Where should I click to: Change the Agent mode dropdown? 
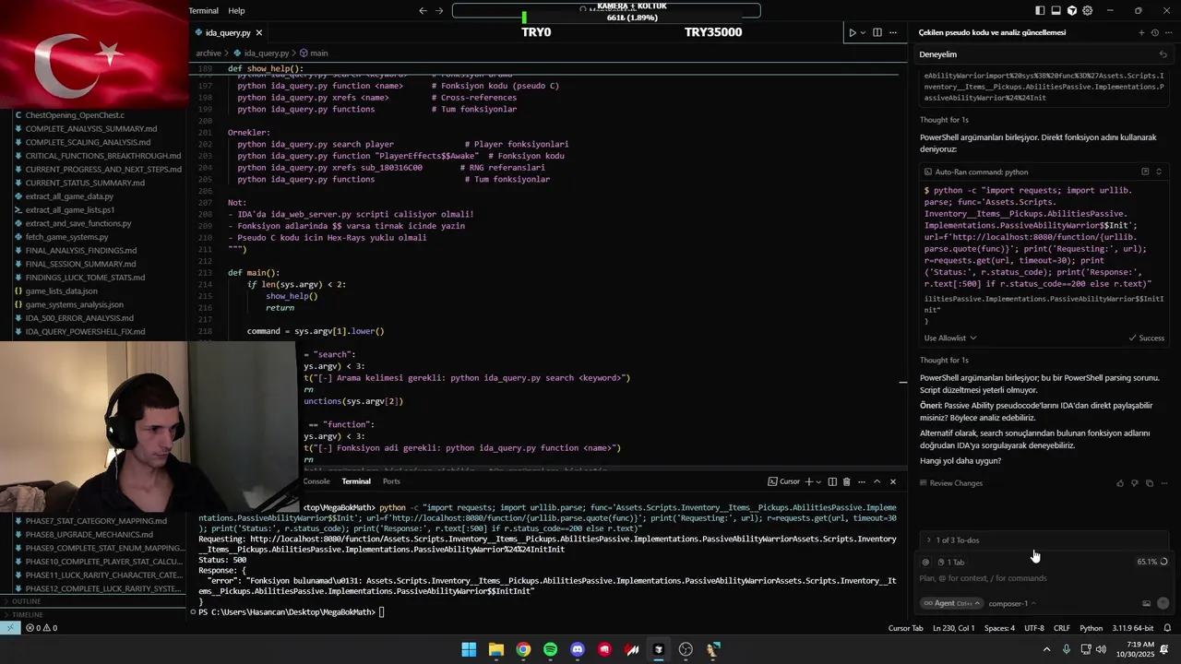(950, 604)
